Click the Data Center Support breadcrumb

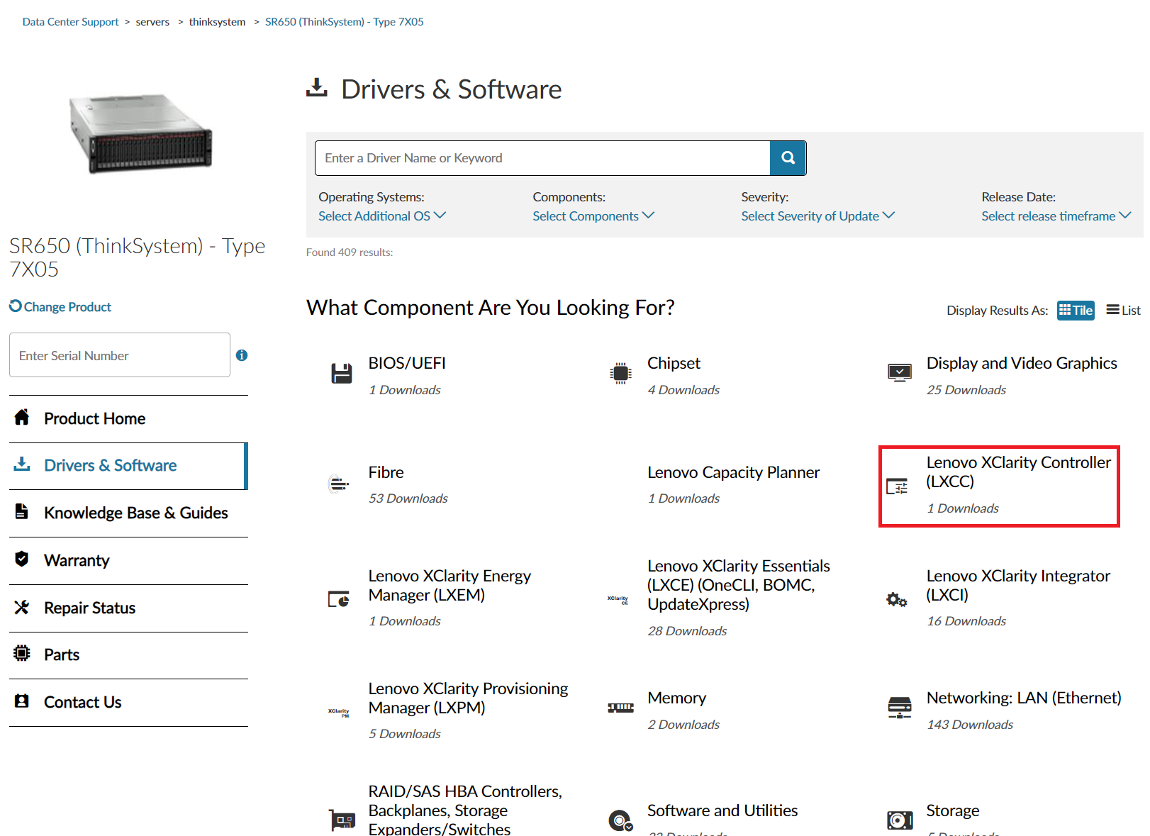click(x=70, y=22)
